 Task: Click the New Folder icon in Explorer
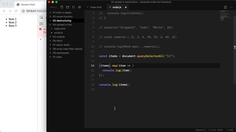coord(67,7)
